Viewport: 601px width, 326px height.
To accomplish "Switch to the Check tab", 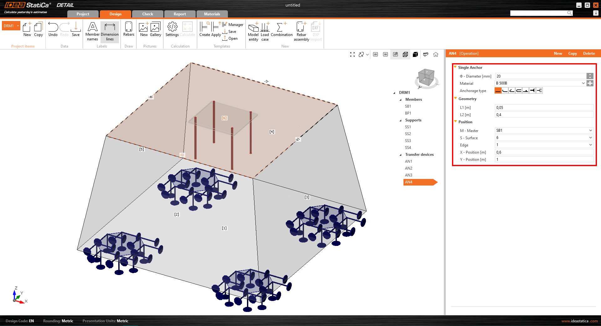I will point(147,14).
